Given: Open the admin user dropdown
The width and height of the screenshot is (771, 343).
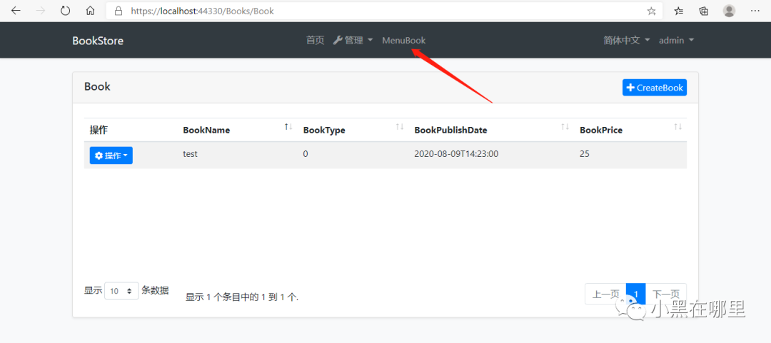Looking at the screenshot, I should tap(676, 41).
